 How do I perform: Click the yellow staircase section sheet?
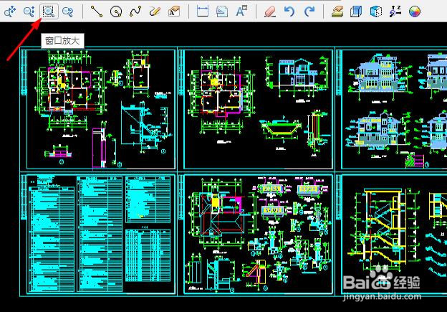391,234
